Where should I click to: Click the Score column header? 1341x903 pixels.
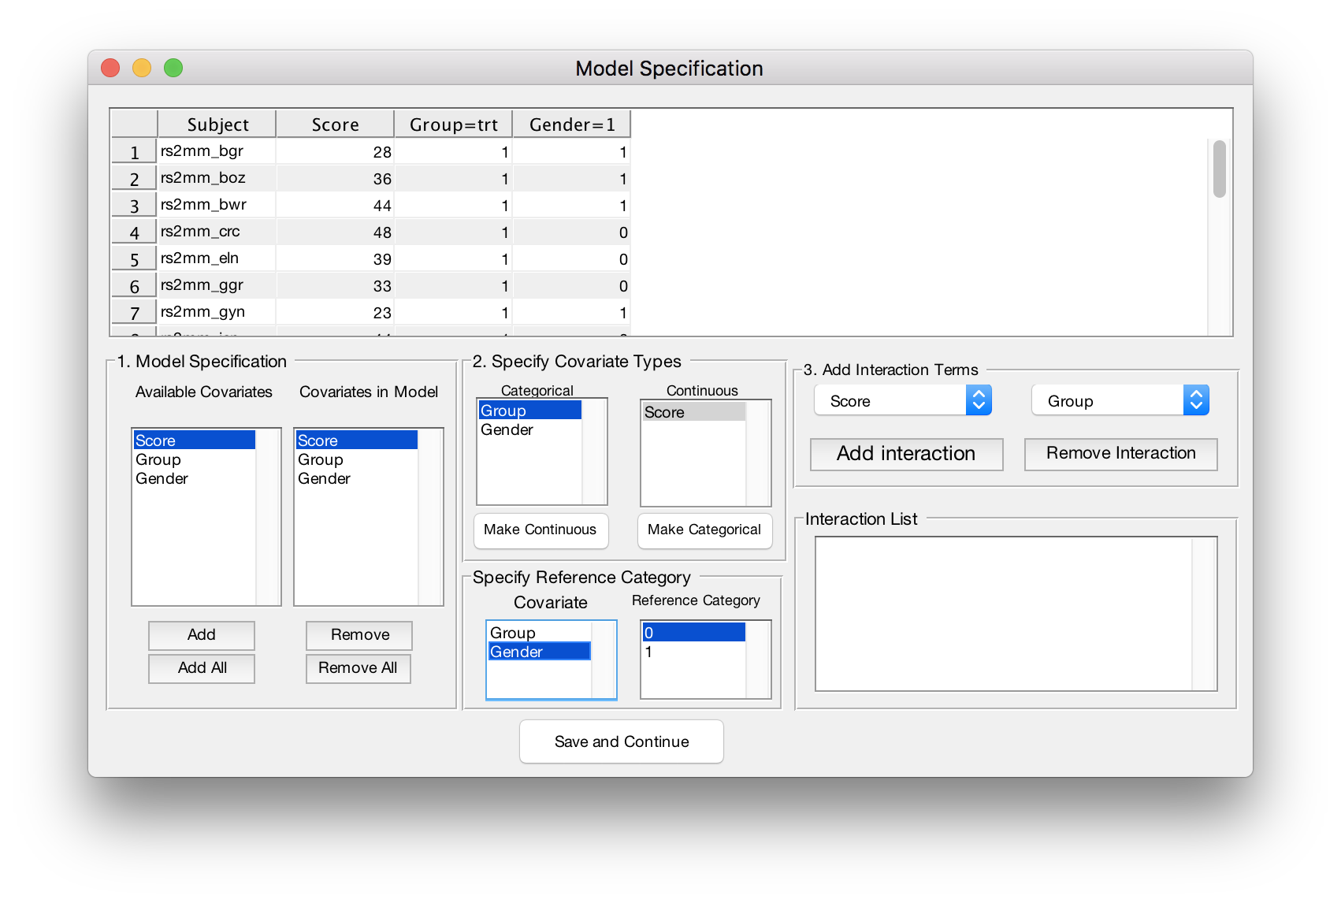(x=335, y=124)
